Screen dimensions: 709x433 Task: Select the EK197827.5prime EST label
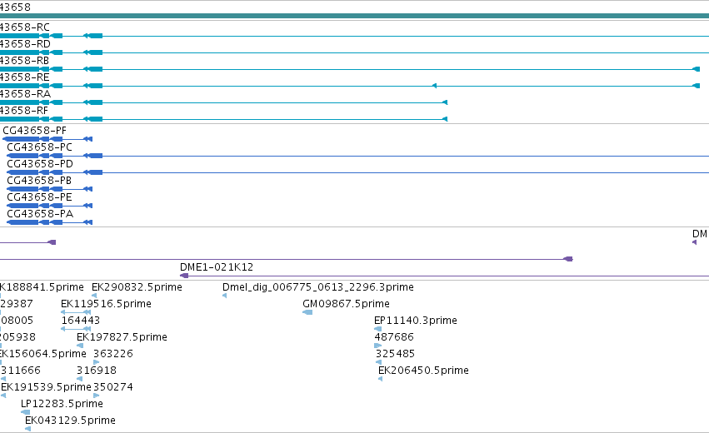122,337
